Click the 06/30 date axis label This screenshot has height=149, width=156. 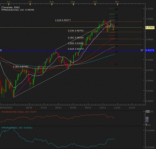point(29,108)
